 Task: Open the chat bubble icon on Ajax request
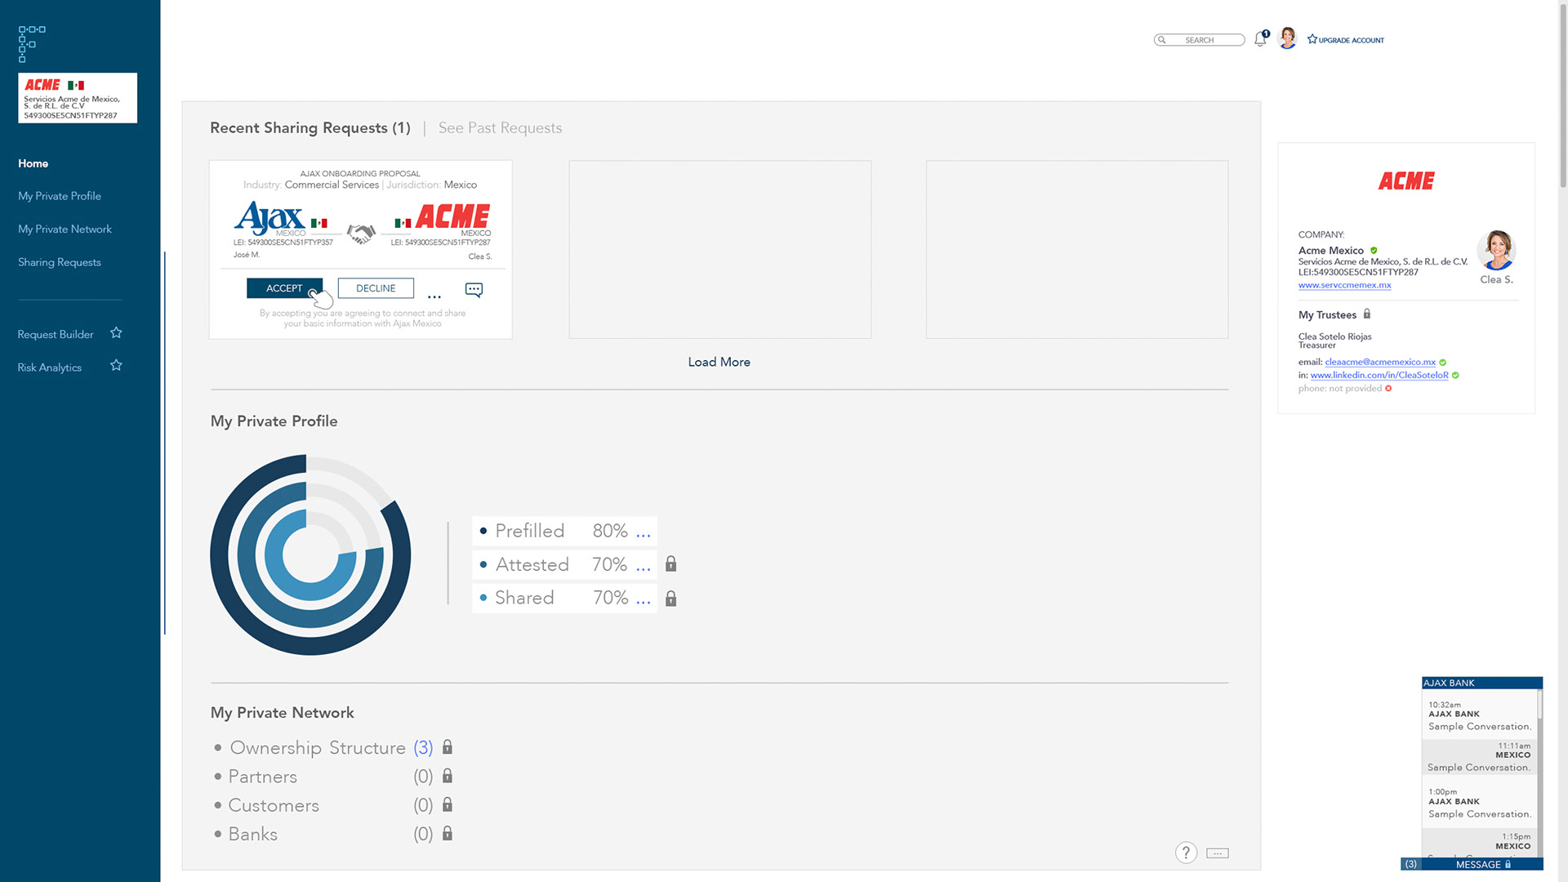pyautogui.click(x=474, y=289)
